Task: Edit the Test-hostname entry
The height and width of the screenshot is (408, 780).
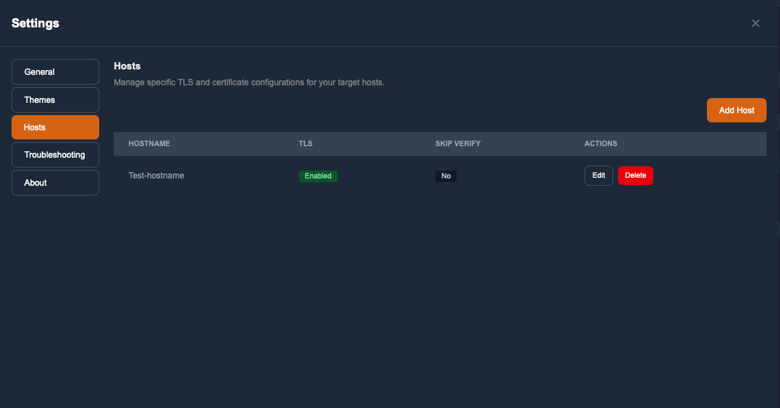Action: coord(598,175)
